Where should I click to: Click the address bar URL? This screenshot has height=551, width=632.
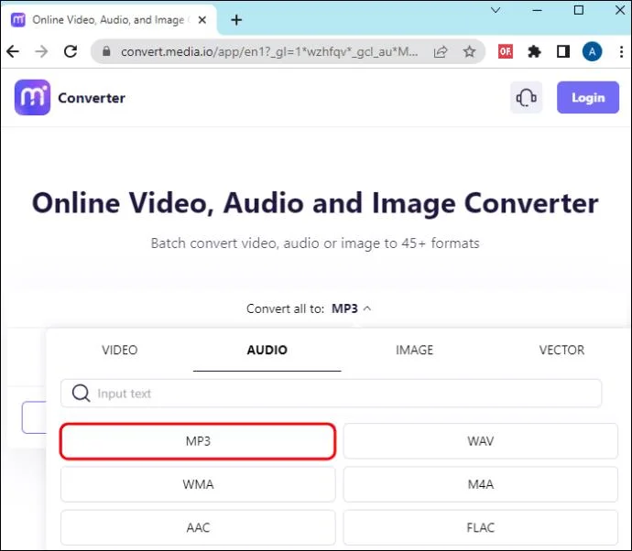coord(269,51)
